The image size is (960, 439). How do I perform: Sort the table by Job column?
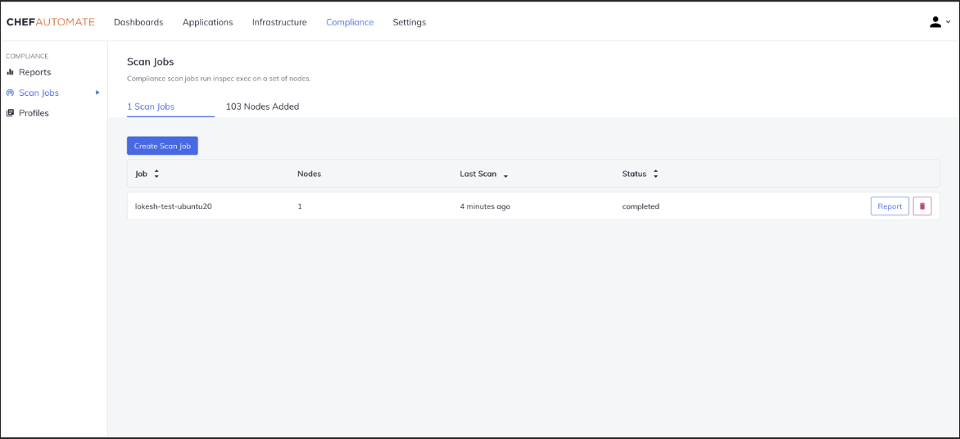(156, 174)
